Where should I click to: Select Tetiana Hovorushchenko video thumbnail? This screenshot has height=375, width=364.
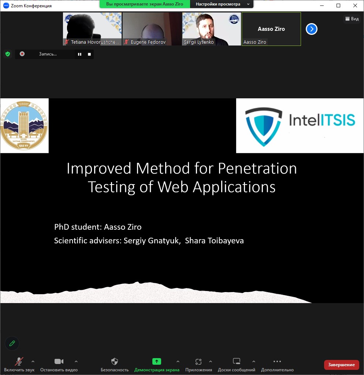[92, 29]
